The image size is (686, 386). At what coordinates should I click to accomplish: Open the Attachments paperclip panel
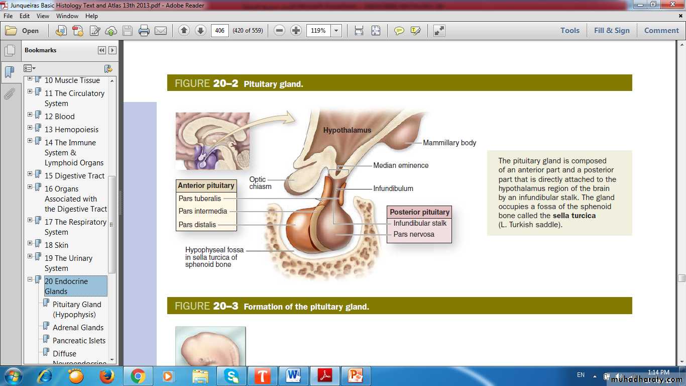pyautogui.click(x=9, y=94)
